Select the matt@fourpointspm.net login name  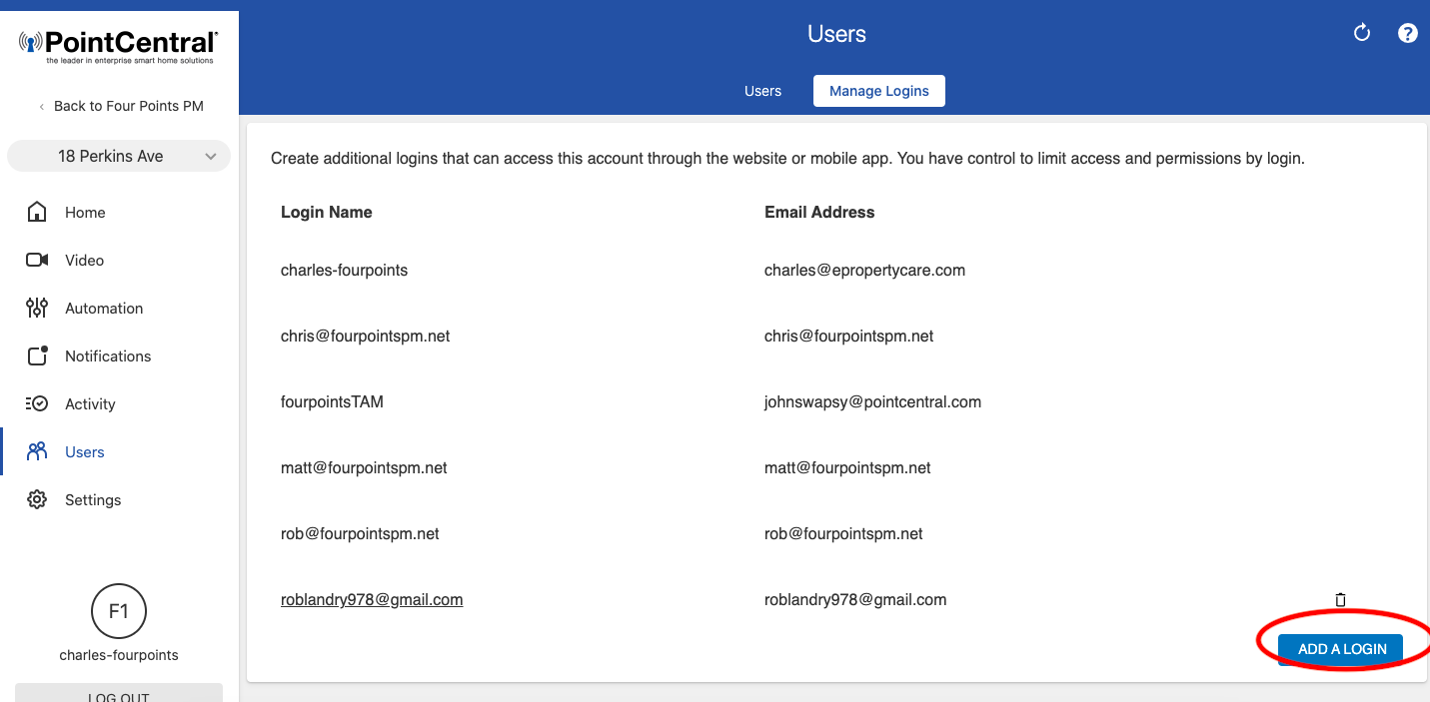tap(364, 467)
